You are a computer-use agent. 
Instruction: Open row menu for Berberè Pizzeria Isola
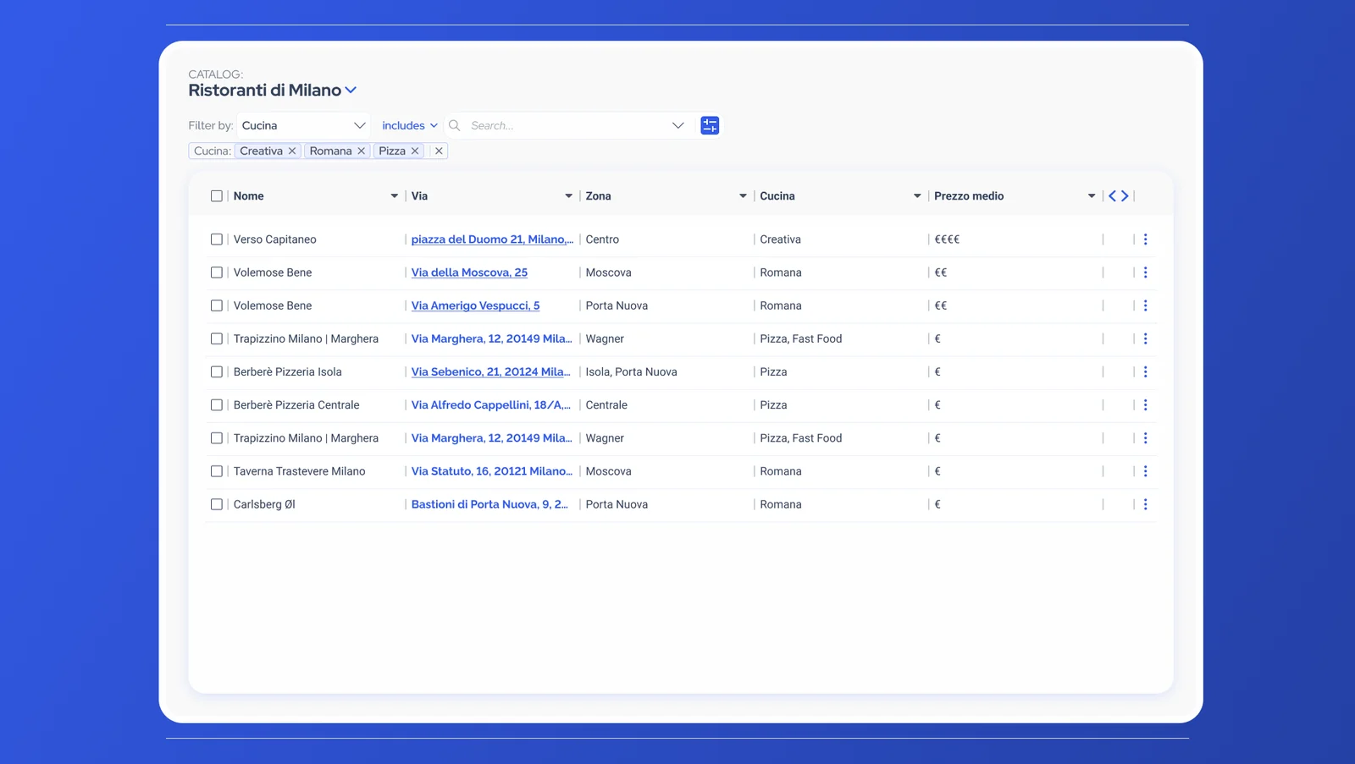tap(1145, 371)
